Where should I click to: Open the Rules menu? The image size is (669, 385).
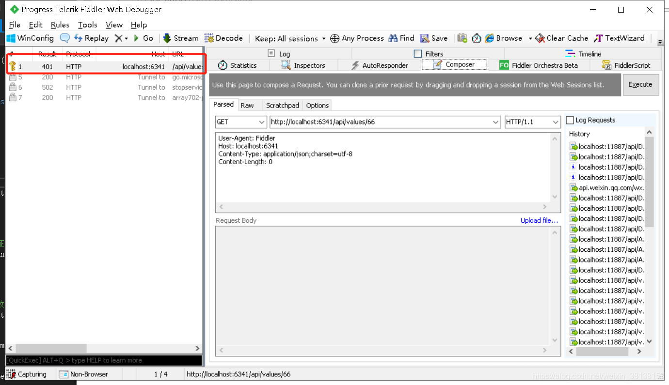60,25
